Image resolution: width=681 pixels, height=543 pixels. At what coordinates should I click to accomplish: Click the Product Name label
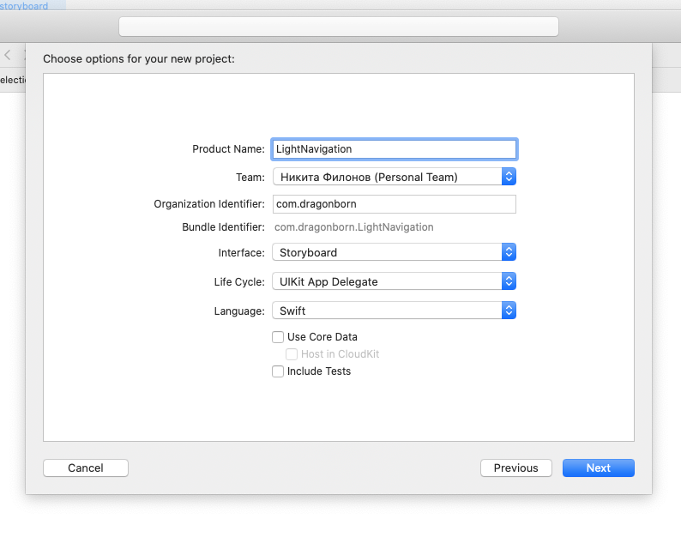point(228,148)
